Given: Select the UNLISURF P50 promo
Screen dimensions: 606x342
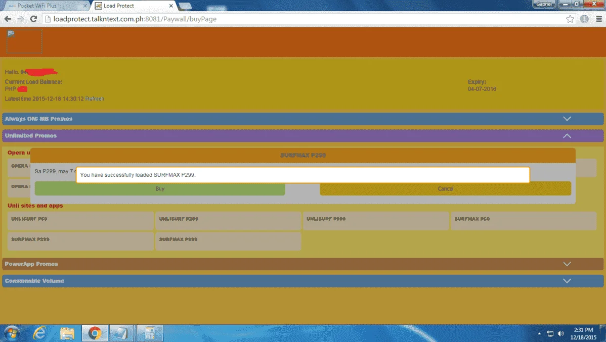Looking at the screenshot, I should pos(80,221).
